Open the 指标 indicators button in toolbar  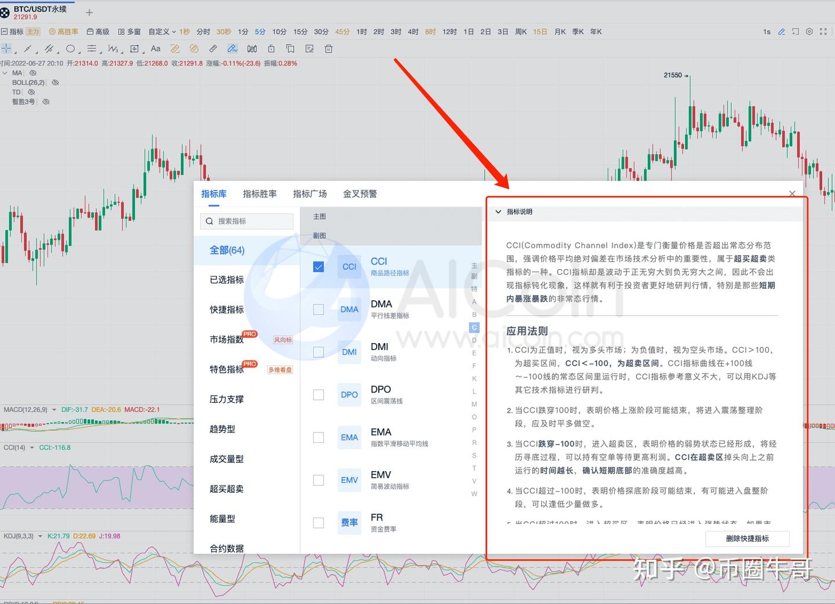tap(12, 32)
